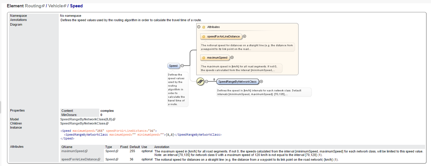The image size is (431, 166).
Task: Collapse the Speed element node
Action: (182, 66)
